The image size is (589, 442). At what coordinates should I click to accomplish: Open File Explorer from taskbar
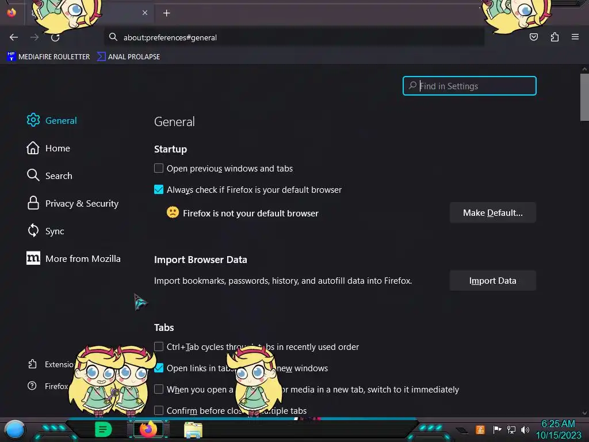(193, 430)
